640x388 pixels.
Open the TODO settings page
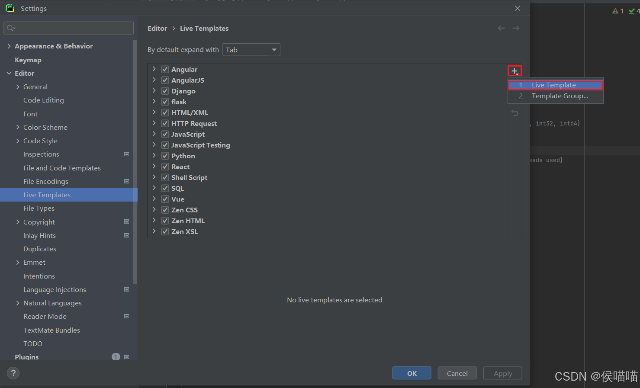click(33, 343)
